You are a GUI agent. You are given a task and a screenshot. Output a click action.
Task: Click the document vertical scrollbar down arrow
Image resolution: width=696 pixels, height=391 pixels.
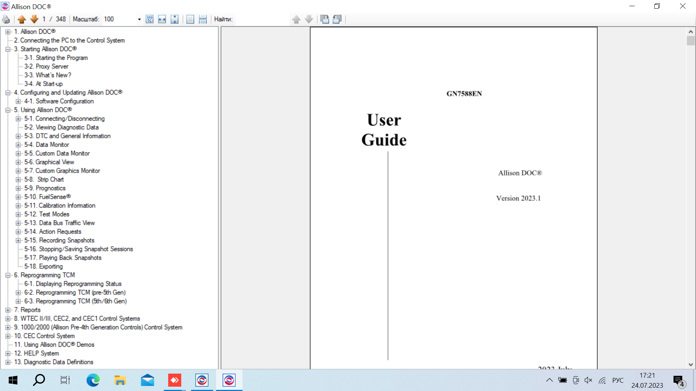(690, 365)
